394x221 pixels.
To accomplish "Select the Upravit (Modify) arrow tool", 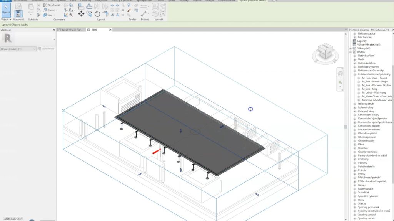I will coord(6,9).
